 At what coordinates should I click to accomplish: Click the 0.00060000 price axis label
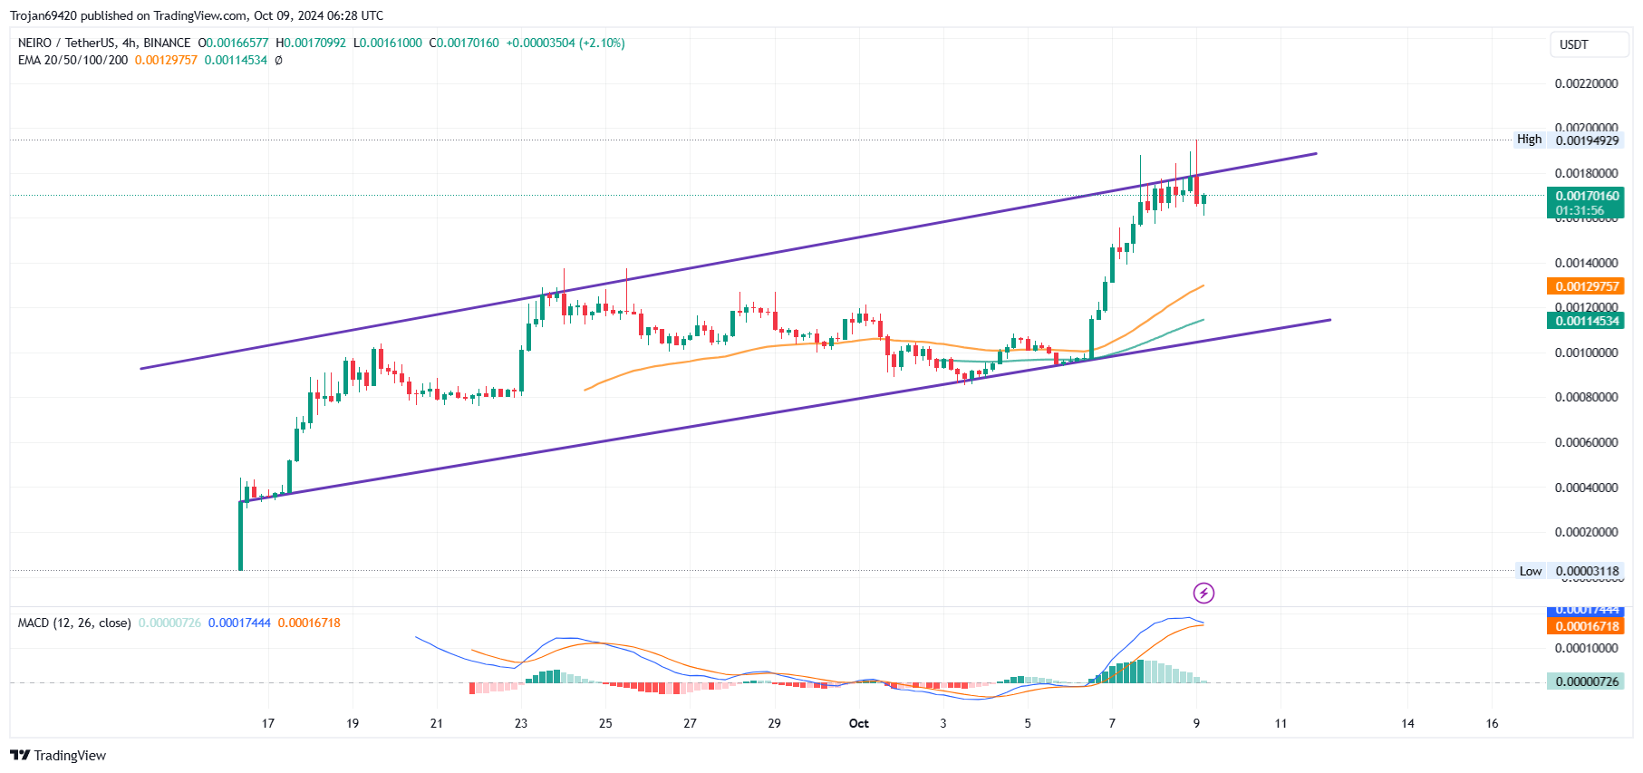click(x=1586, y=442)
